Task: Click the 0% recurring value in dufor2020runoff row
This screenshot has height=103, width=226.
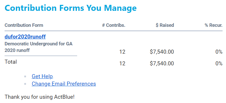Action: 219,52
